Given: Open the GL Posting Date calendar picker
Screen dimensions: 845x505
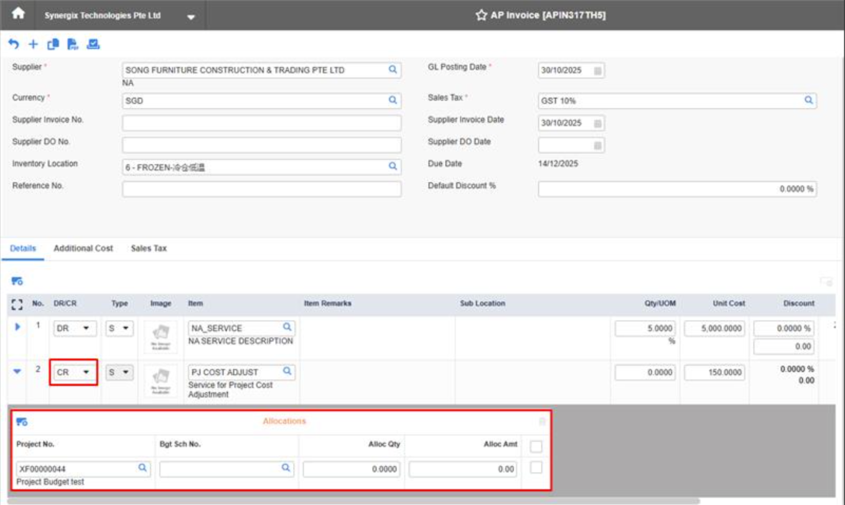Looking at the screenshot, I should point(597,71).
